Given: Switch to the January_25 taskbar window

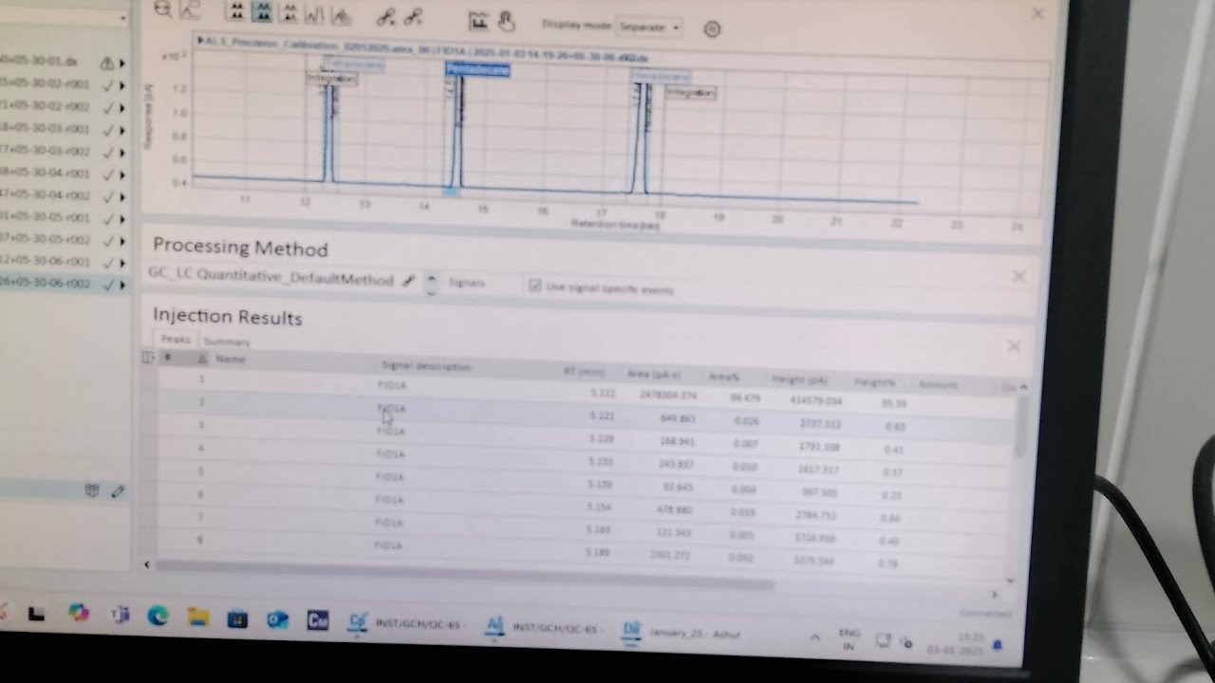Looking at the screenshot, I should (682, 632).
